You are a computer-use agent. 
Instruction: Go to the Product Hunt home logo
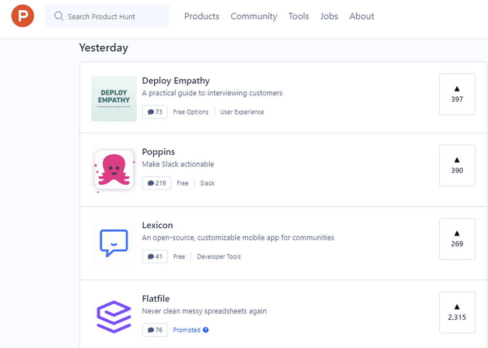(x=23, y=16)
